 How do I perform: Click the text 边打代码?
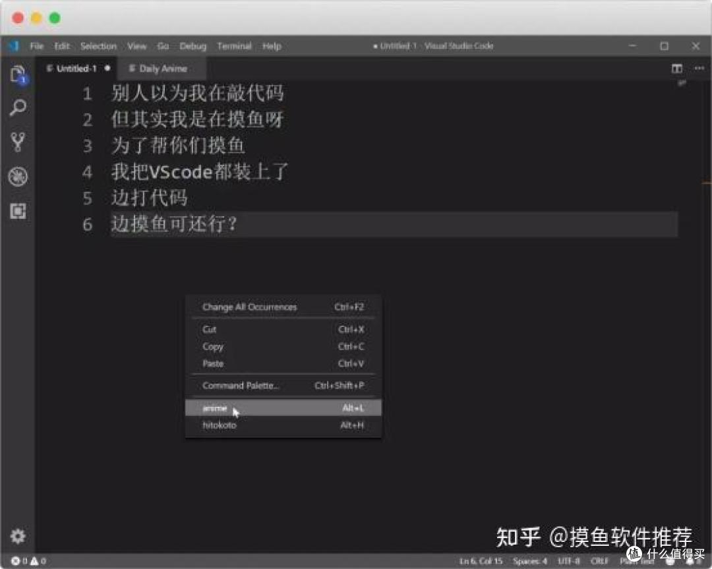click(150, 198)
